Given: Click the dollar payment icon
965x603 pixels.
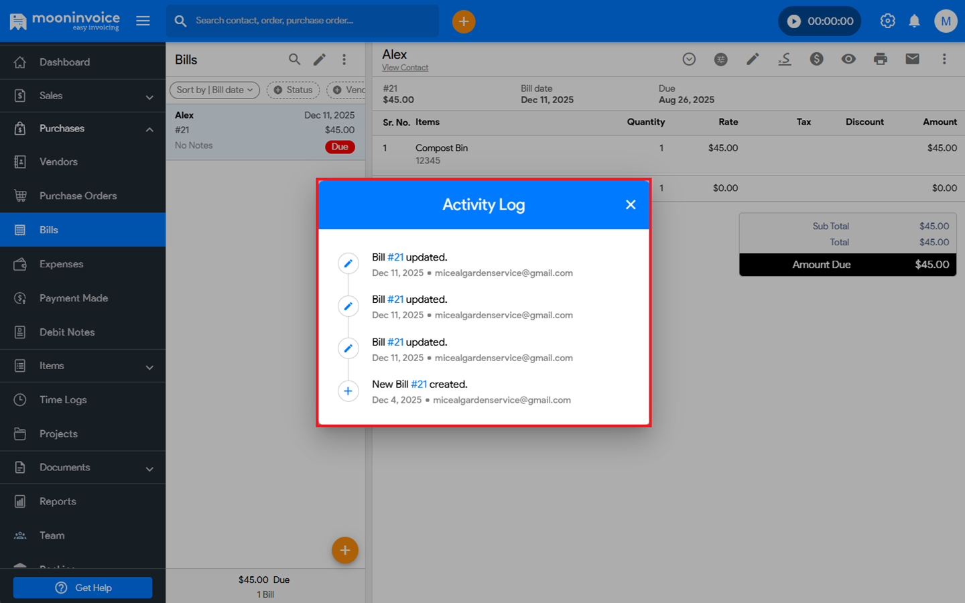Looking at the screenshot, I should [x=816, y=59].
